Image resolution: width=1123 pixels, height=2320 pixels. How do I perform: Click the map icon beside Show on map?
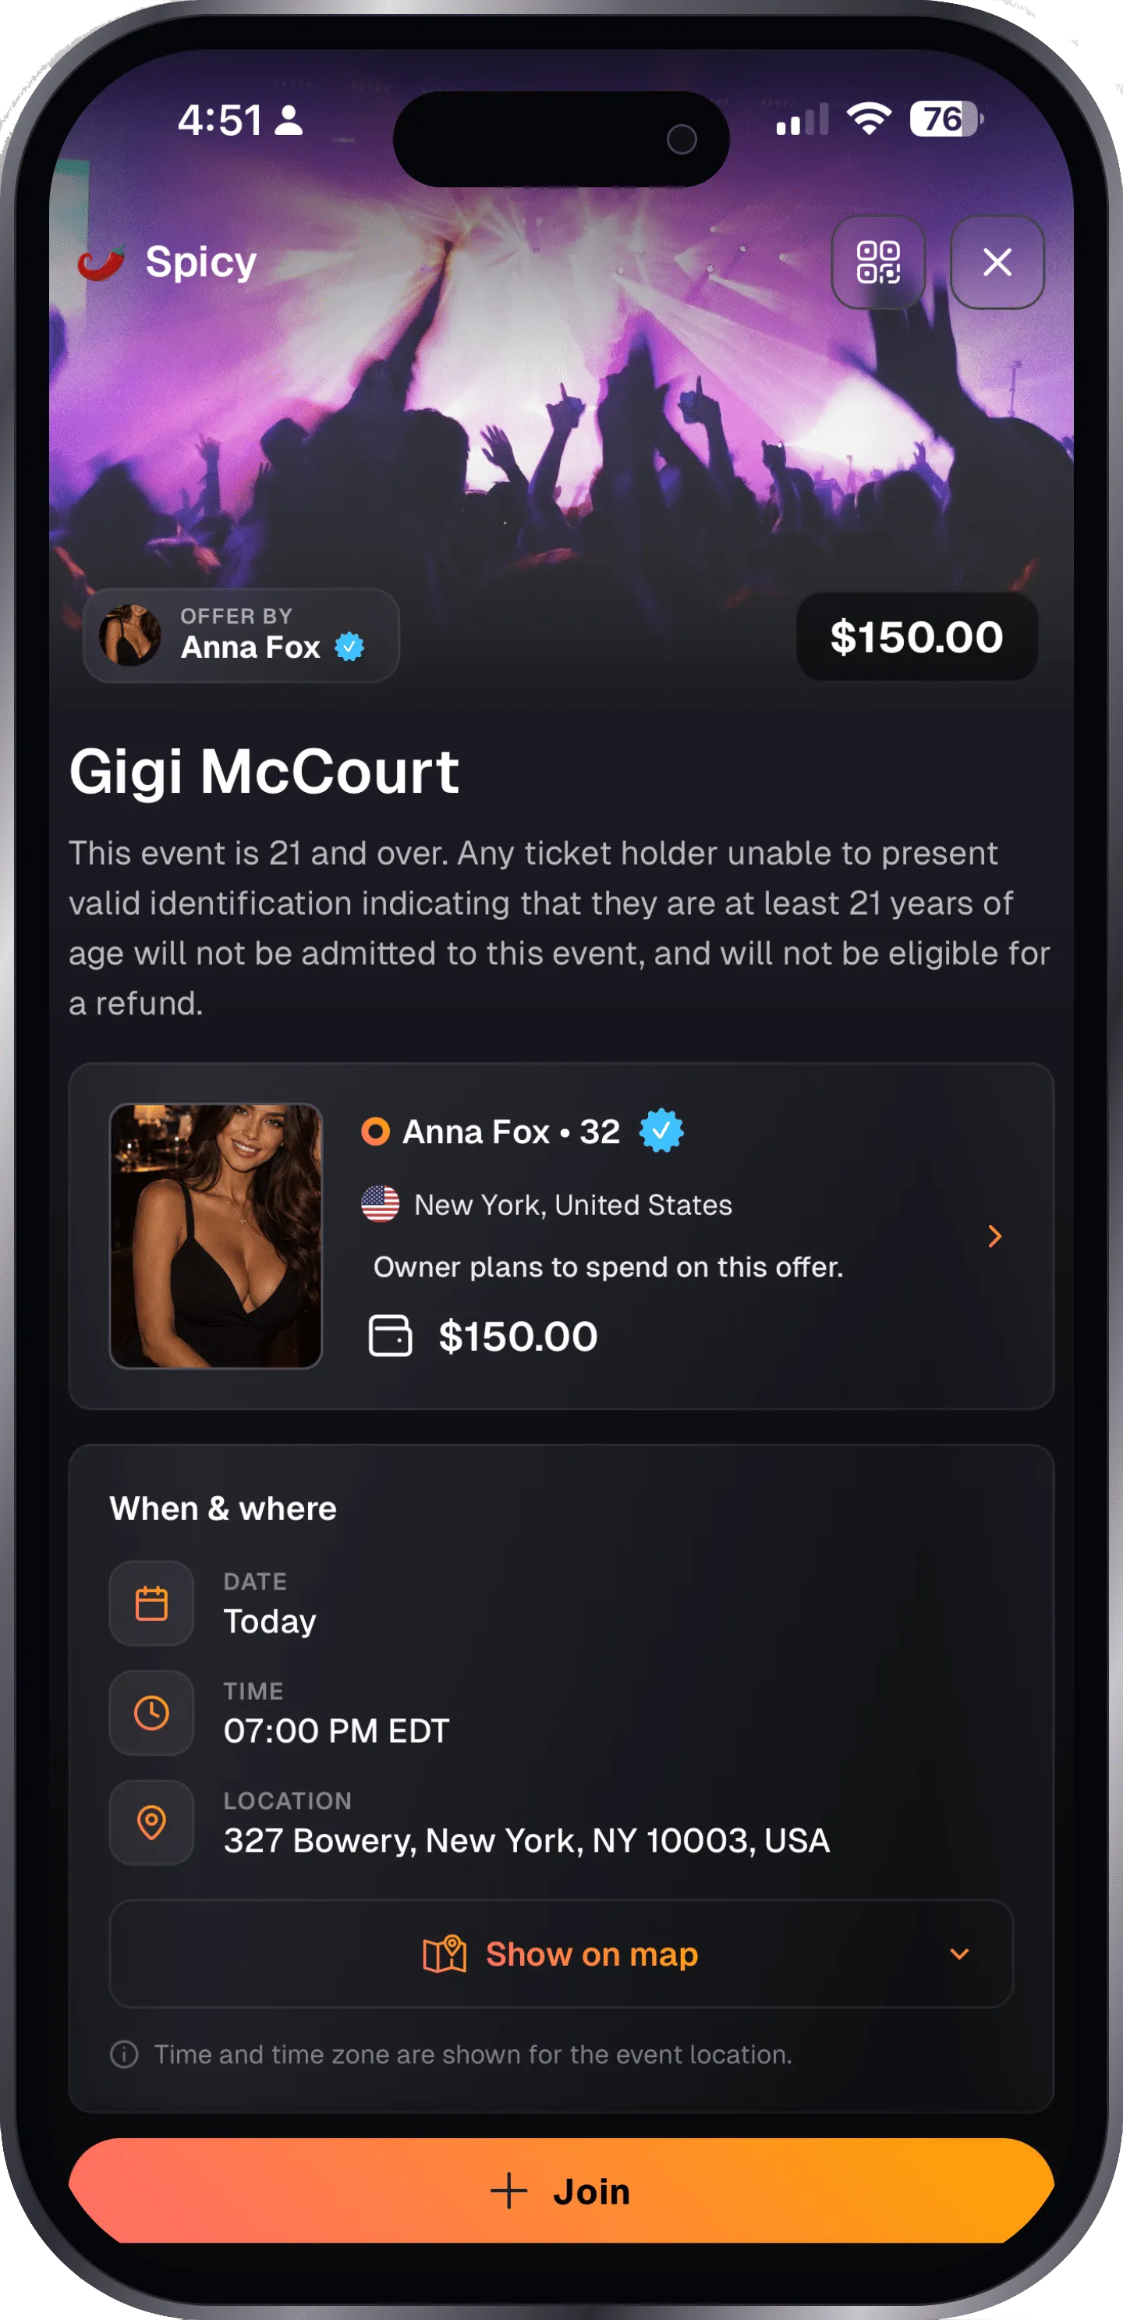(x=445, y=1953)
